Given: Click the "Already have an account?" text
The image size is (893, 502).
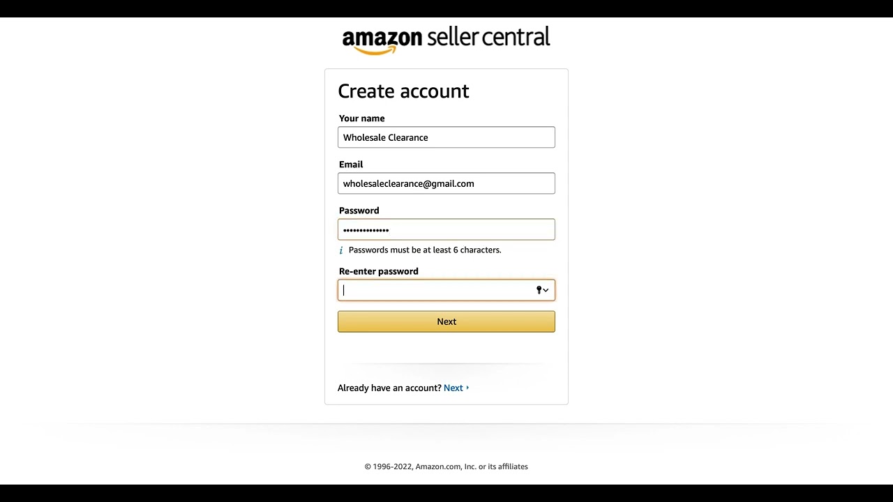Looking at the screenshot, I should tap(389, 388).
